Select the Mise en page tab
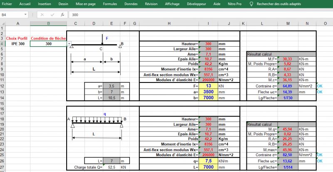The width and height of the screenshot is (333, 172). tap(86, 3)
